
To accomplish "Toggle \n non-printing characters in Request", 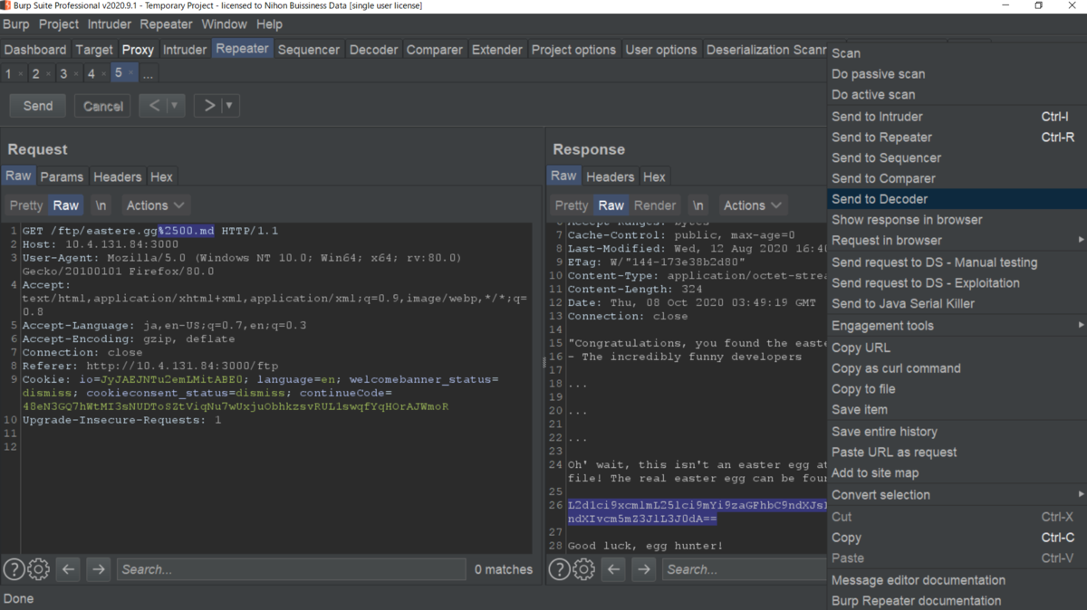I will [x=101, y=205].
